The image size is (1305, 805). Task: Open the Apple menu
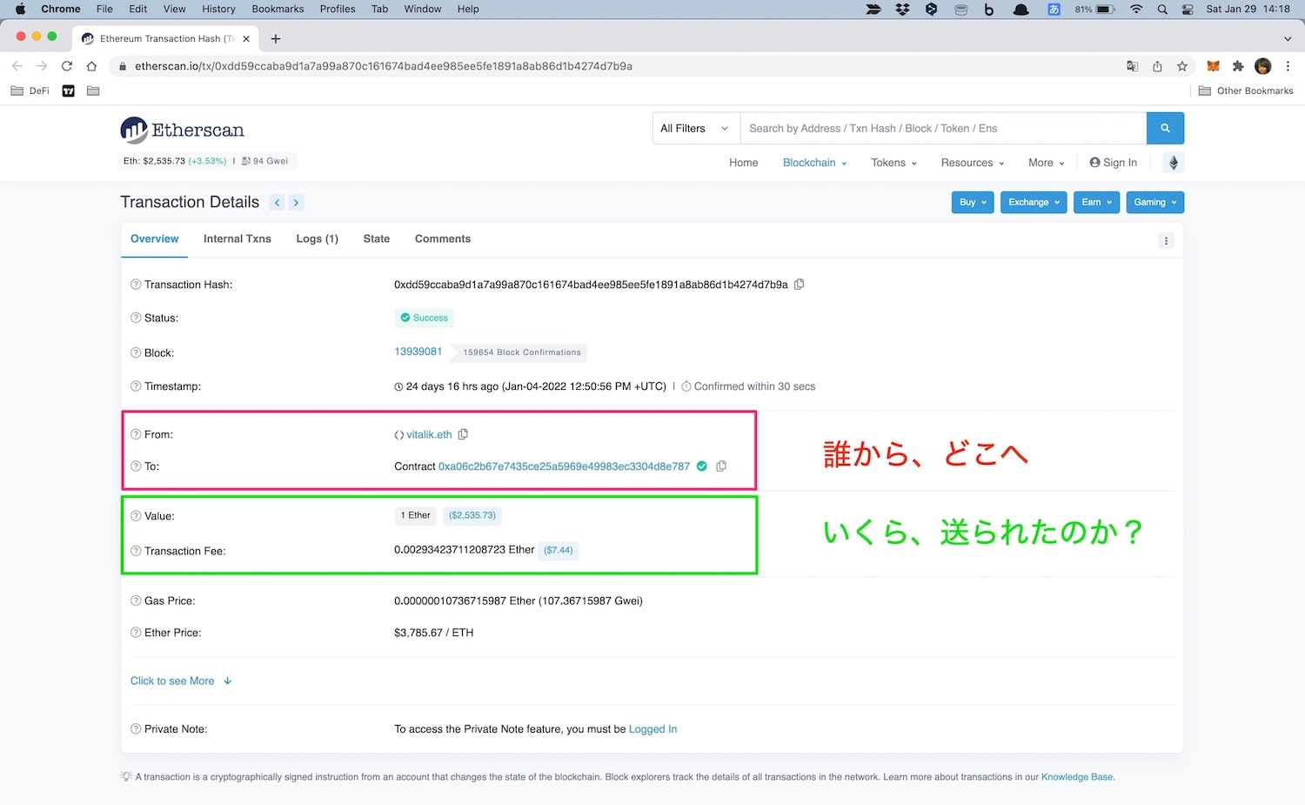pos(20,9)
